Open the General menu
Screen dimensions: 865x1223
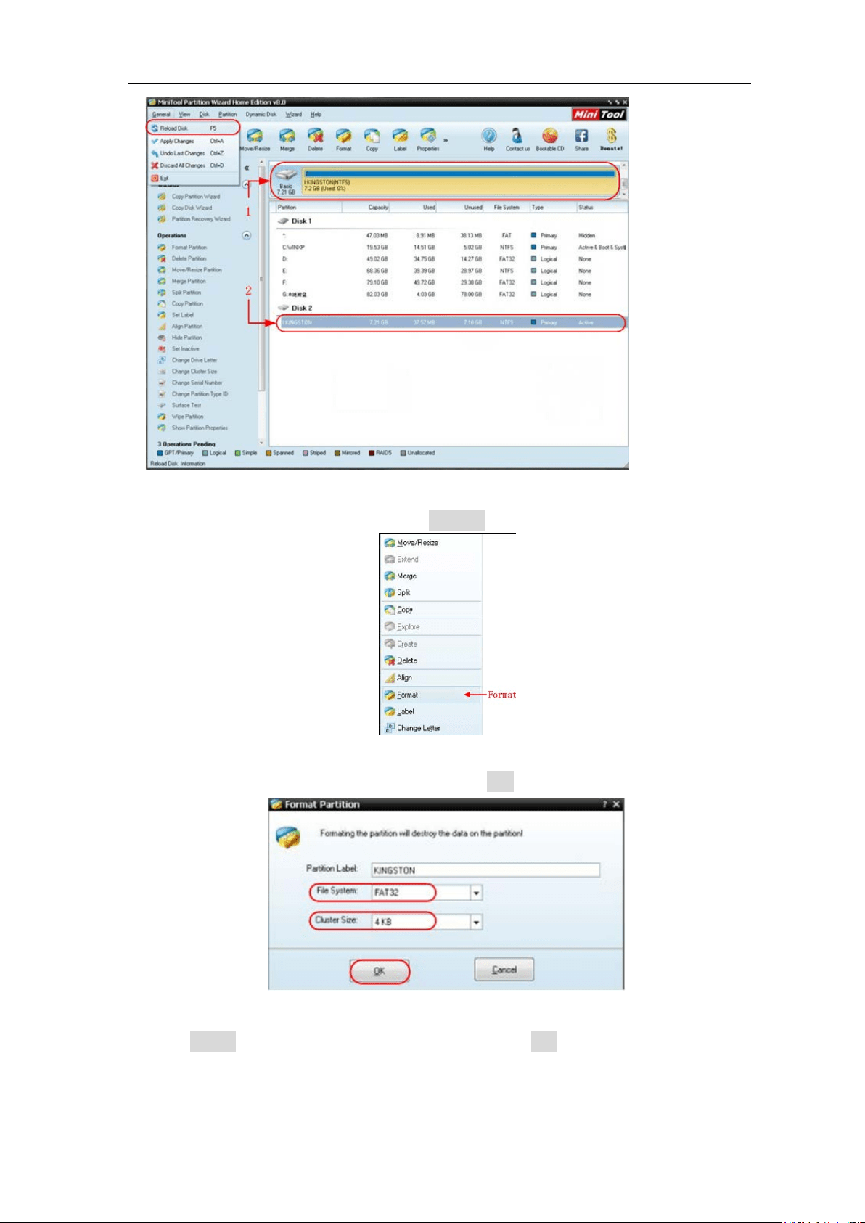point(161,114)
